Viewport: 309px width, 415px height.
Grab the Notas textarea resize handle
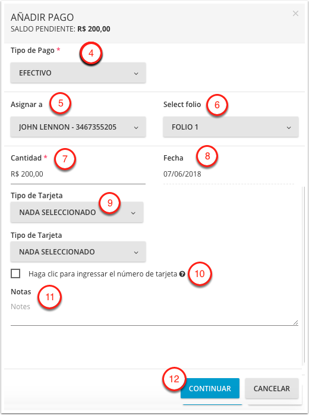(295, 322)
